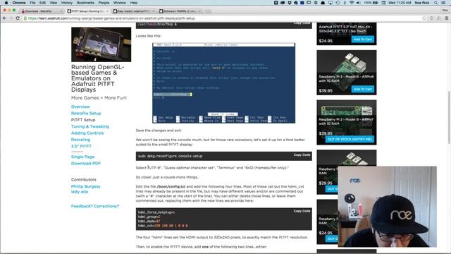This screenshot has width=451, height=254.
Task: Add Raspberry Pi 3 Model B to cart
Action: tap(363, 90)
